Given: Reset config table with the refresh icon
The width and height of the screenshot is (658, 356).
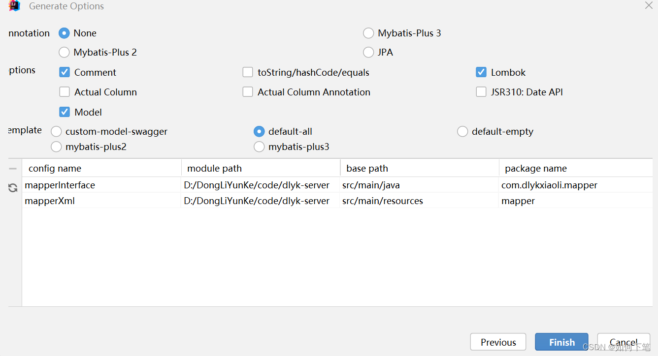Looking at the screenshot, I should (x=12, y=187).
